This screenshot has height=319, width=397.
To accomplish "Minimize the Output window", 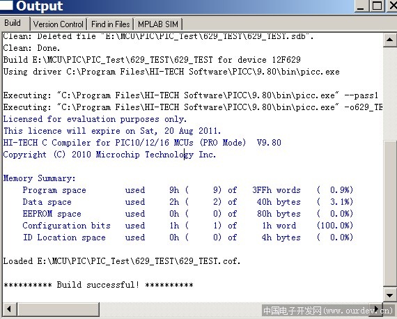I will coord(361,6).
